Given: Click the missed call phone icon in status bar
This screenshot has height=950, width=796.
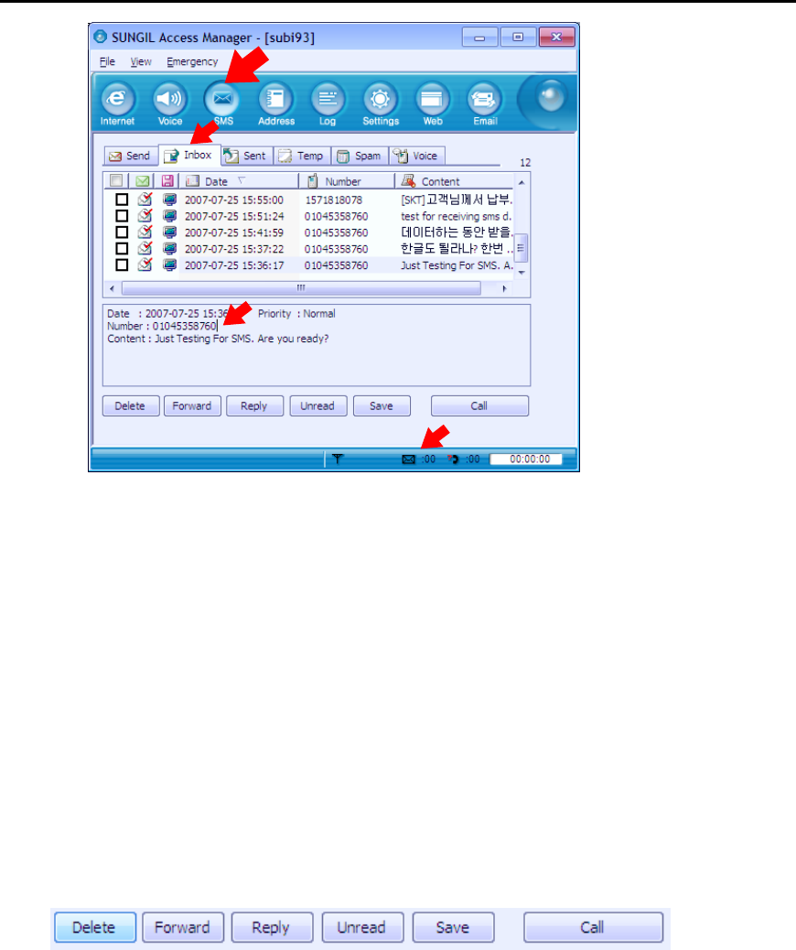Looking at the screenshot, I should [453, 459].
